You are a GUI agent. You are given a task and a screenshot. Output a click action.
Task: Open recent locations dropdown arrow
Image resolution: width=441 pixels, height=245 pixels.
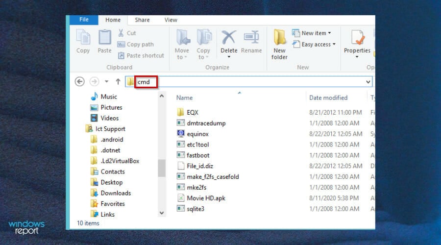(x=107, y=81)
